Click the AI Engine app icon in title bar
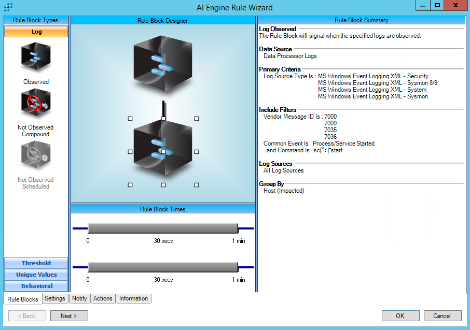Image resolution: width=470 pixels, height=330 pixels. [8, 7]
